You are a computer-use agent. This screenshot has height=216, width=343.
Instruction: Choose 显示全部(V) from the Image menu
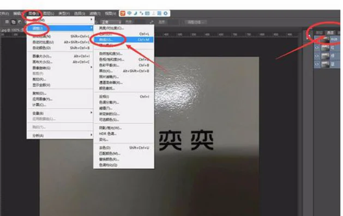coord(61,85)
